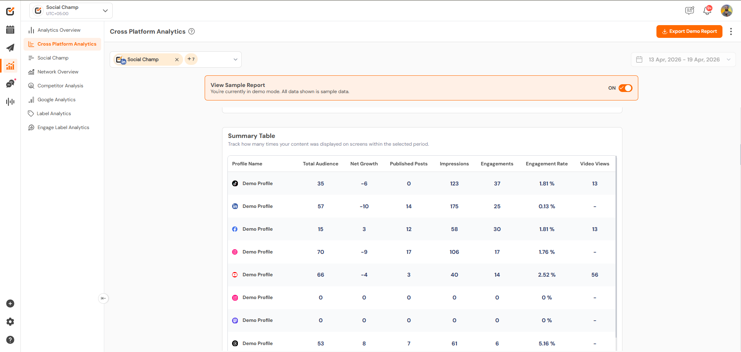Open the date range picker for 13 Apr – 19 Apr 2026
The height and width of the screenshot is (352, 741).
(x=683, y=60)
